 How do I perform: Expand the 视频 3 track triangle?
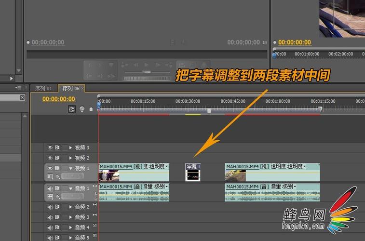(70, 147)
